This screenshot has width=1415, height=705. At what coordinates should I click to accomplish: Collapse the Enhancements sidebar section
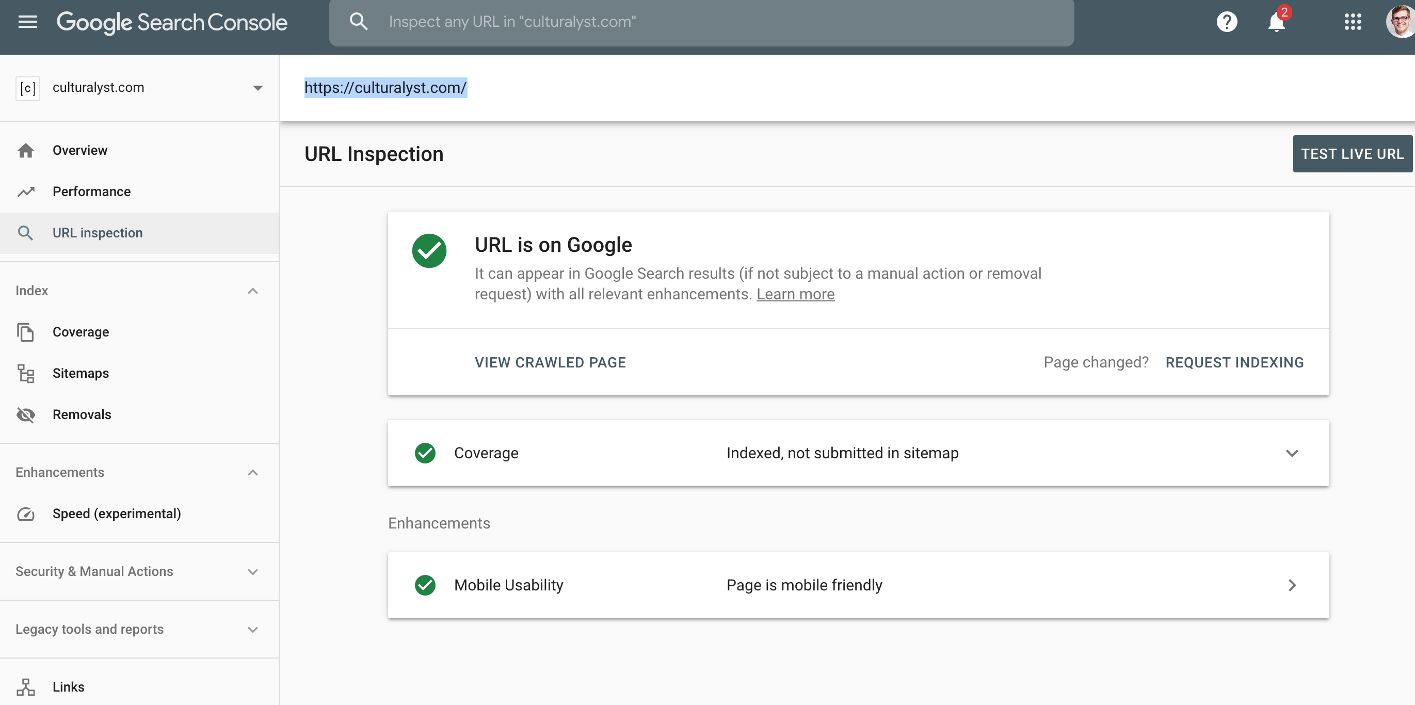253,473
